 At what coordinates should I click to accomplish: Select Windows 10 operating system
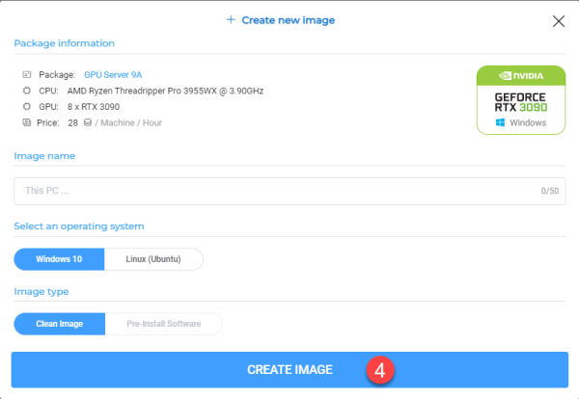(x=60, y=259)
